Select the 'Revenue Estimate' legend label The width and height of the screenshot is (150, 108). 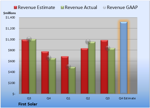pyautogui.click(x=36, y=7)
